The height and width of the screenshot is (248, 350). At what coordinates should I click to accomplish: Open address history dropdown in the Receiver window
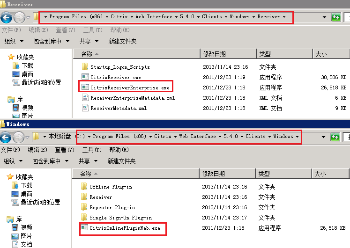(x=324, y=17)
